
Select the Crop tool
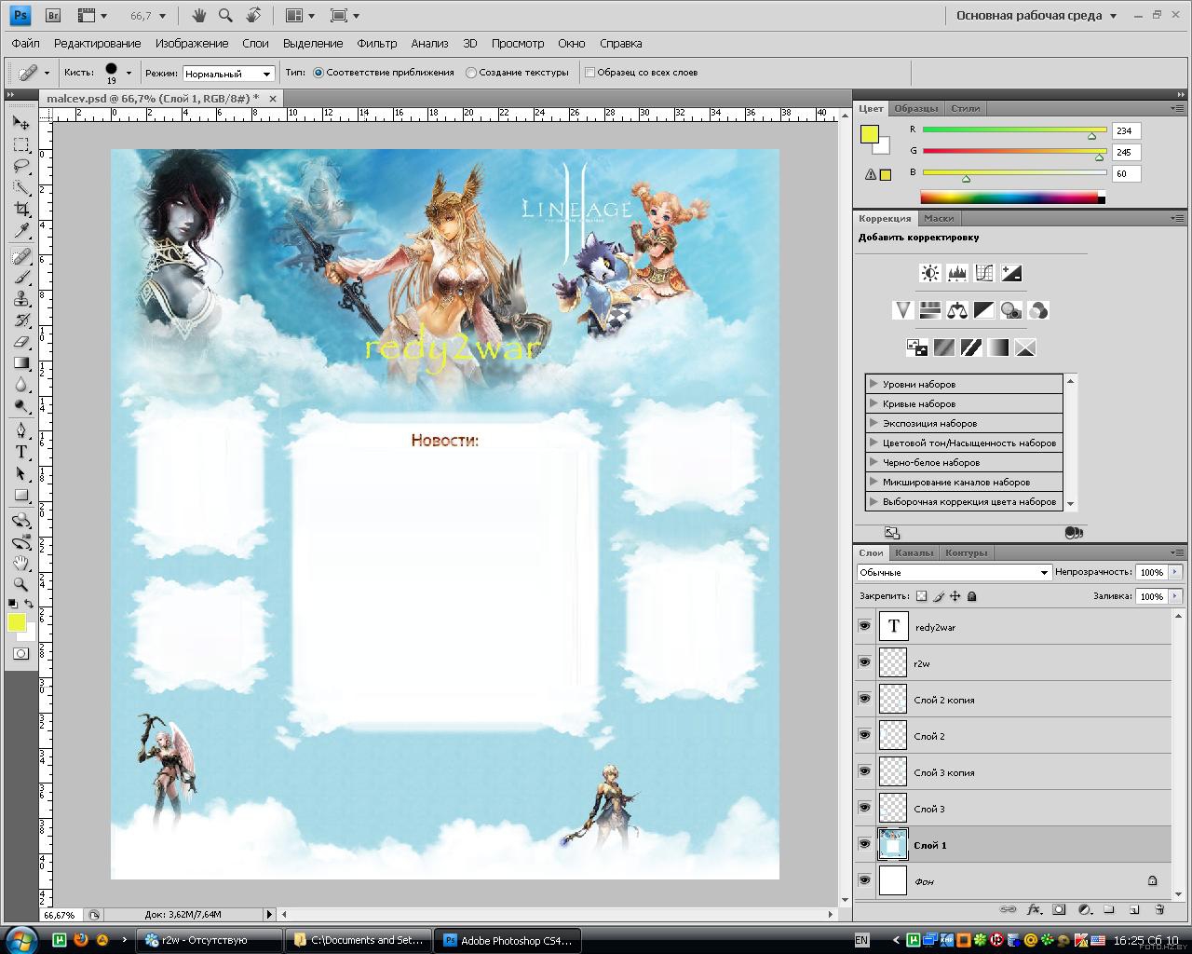21,210
